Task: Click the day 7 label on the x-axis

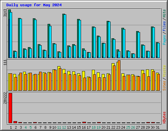Action: click(40, 127)
